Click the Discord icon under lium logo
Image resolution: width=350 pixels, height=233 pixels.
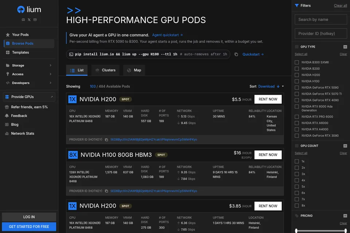pos(23,20)
